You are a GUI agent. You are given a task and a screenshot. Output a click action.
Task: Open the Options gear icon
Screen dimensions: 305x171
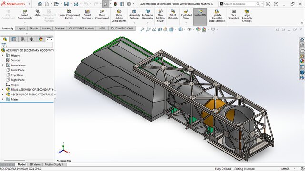click(x=129, y=4)
